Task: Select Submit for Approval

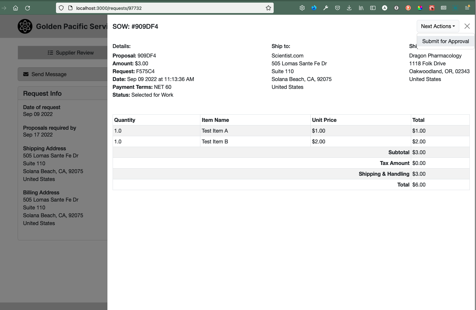Action: point(446,41)
